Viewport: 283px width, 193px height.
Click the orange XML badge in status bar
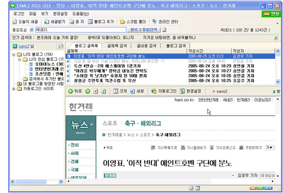(x=253, y=188)
